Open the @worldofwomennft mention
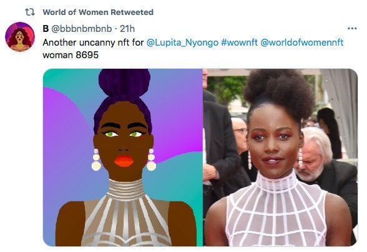Viewport: 367px width, 252px height. click(302, 43)
